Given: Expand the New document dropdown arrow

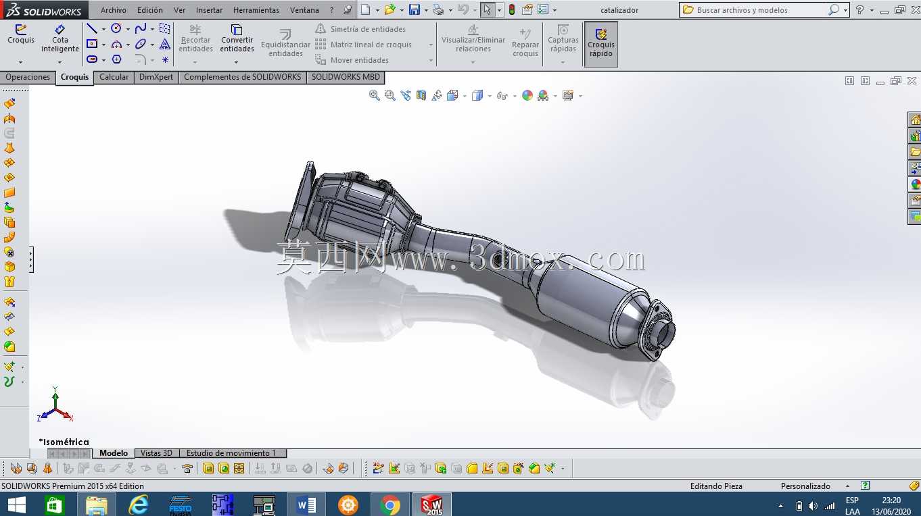Looking at the screenshot, I should (377, 10).
